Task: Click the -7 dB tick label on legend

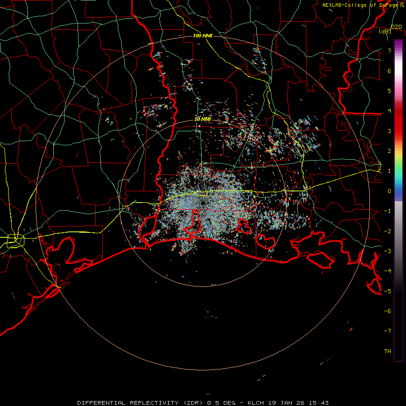Action: point(388,331)
